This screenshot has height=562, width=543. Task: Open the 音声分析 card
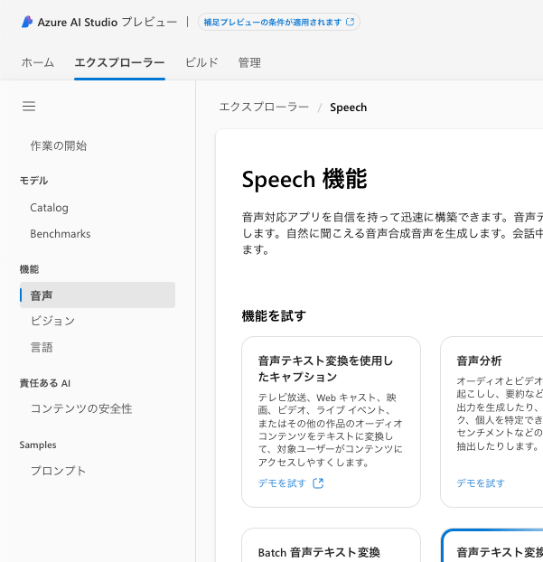point(492,421)
